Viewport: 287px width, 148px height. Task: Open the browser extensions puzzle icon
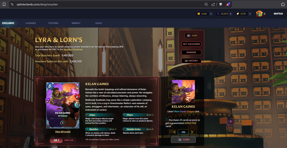point(283,4)
